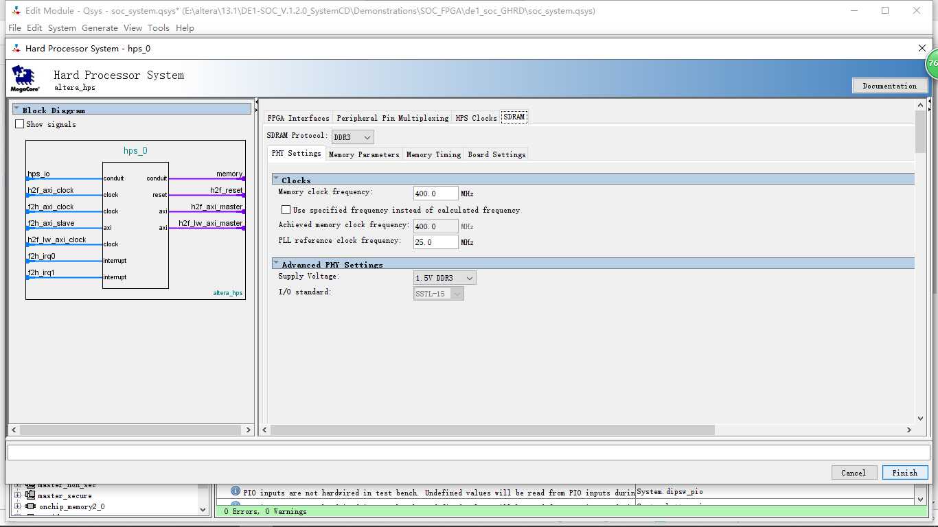
Task: Edit the Memory clock frequency field
Action: click(435, 194)
